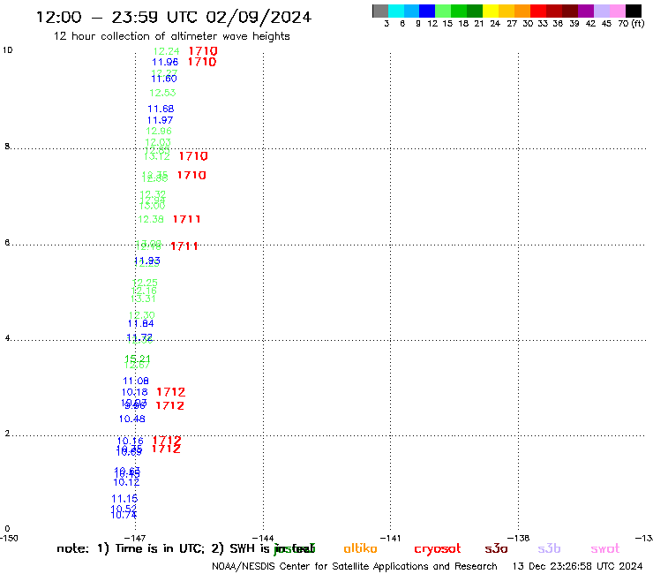
Task: Click the NOAA/NESDIS Center credit line
Action: click(355, 567)
